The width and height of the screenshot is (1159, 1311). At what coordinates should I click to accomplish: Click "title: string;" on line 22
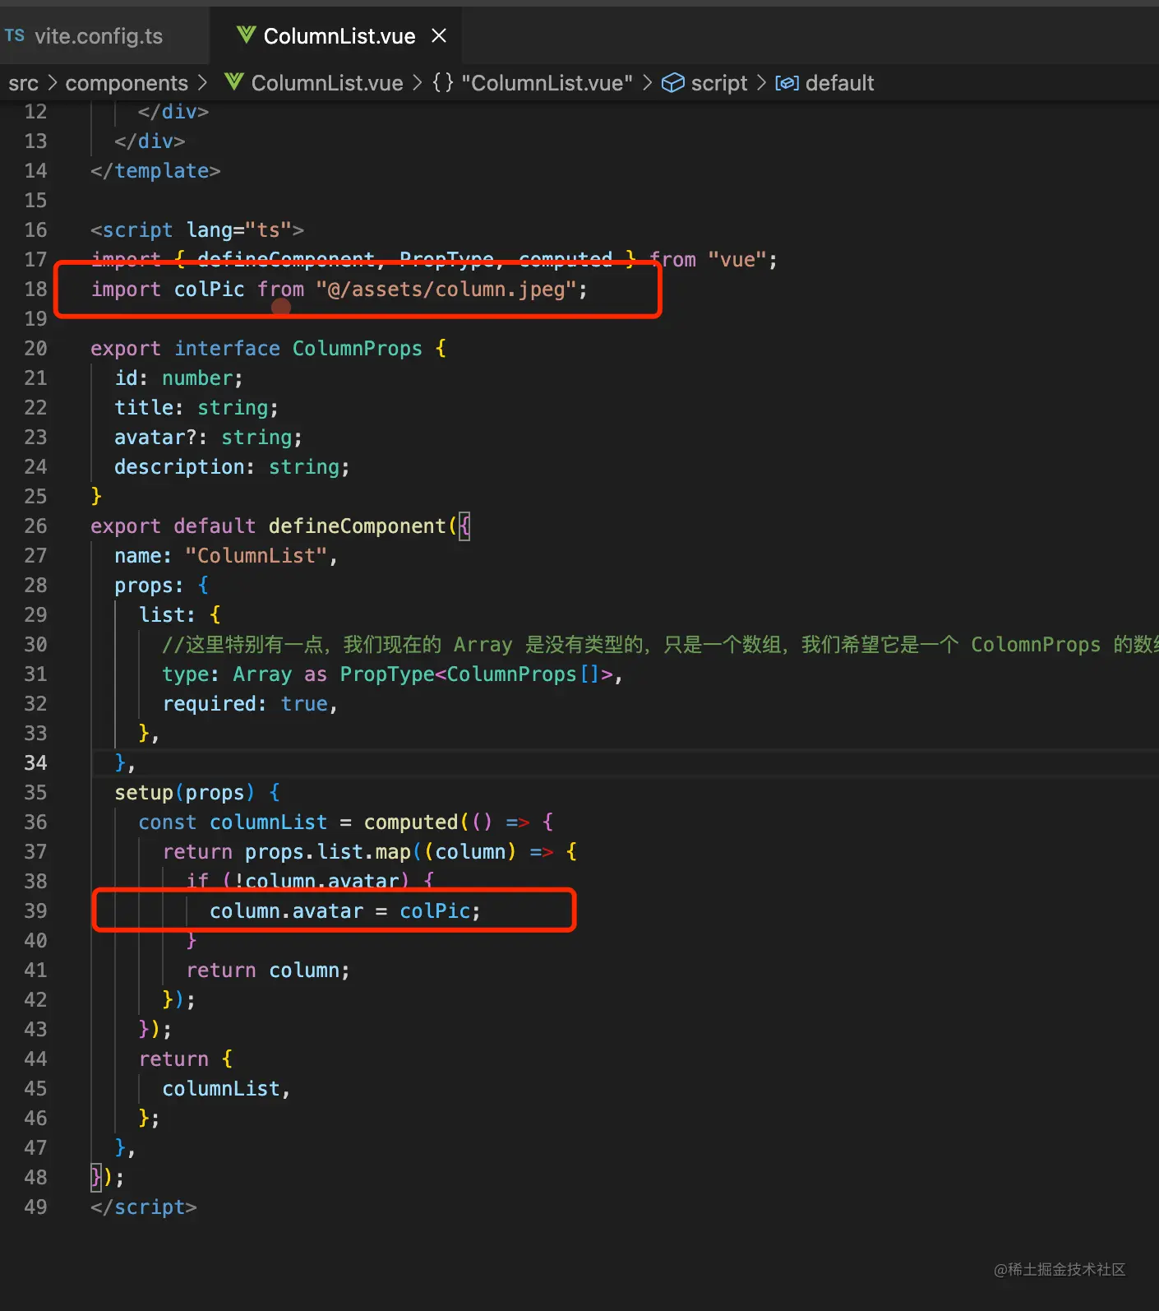point(196,408)
